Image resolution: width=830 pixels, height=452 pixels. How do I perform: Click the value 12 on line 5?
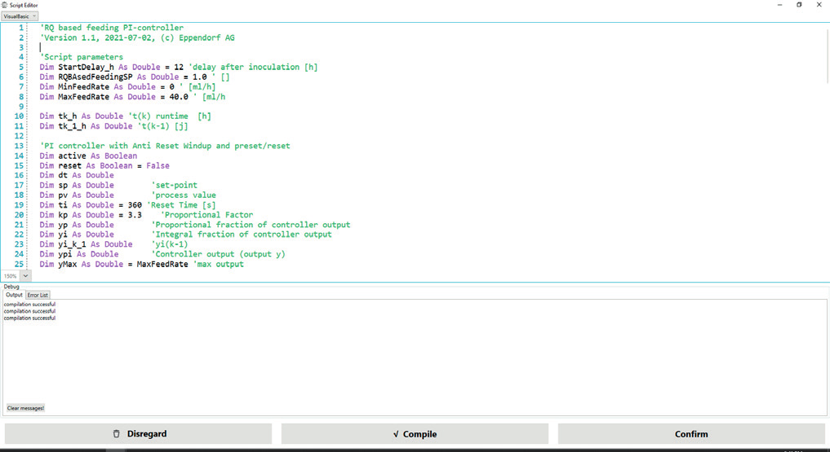(x=179, y=67)
